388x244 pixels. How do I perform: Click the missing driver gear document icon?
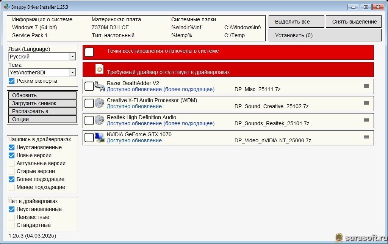[100, 69]
